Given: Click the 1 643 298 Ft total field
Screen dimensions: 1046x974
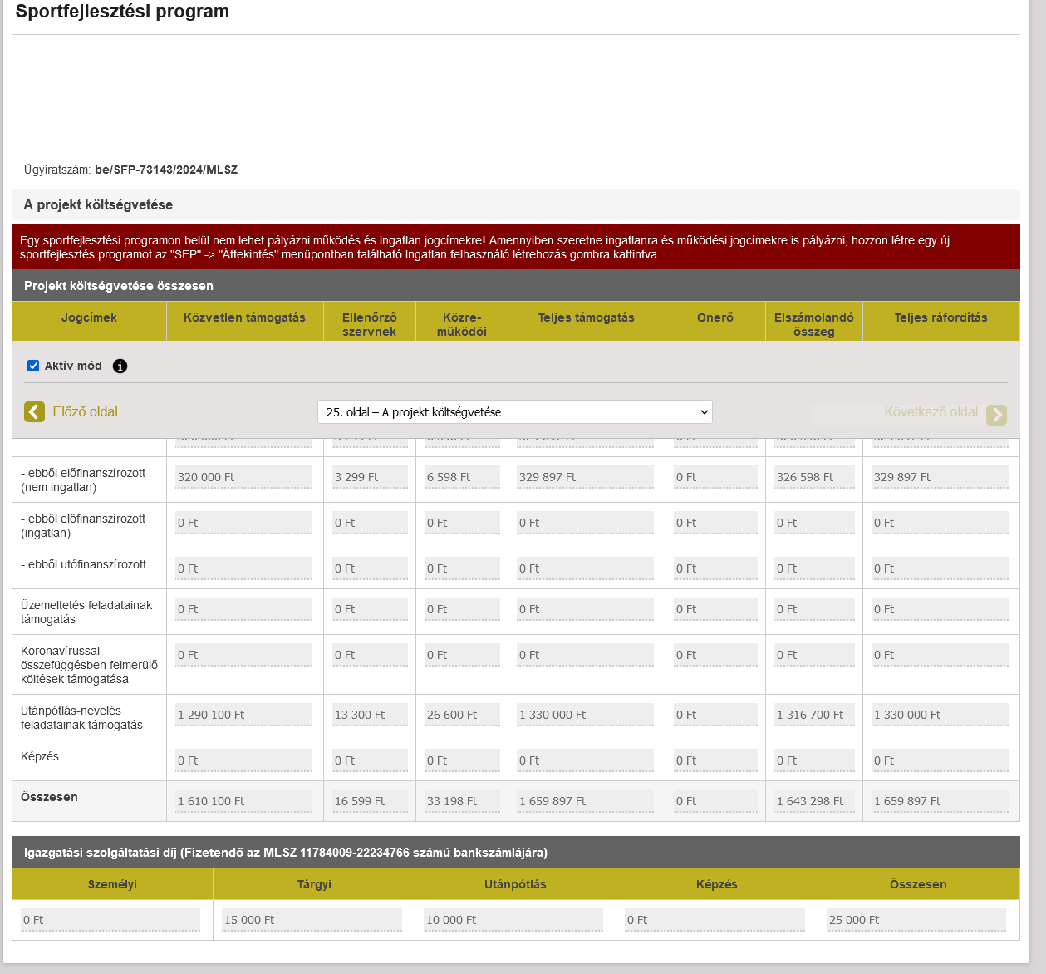Looking at the screenshot, I should pyautogui.click(x=814, y=801).
